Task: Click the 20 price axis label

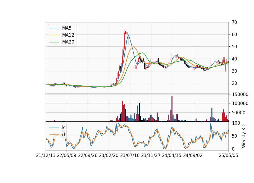Action: click(x=234, y=83)
